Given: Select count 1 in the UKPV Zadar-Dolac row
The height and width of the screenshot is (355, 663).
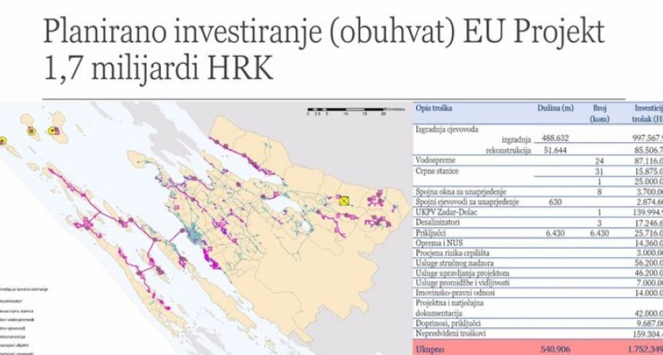Looking at the screenshot, I should (600, 213).
